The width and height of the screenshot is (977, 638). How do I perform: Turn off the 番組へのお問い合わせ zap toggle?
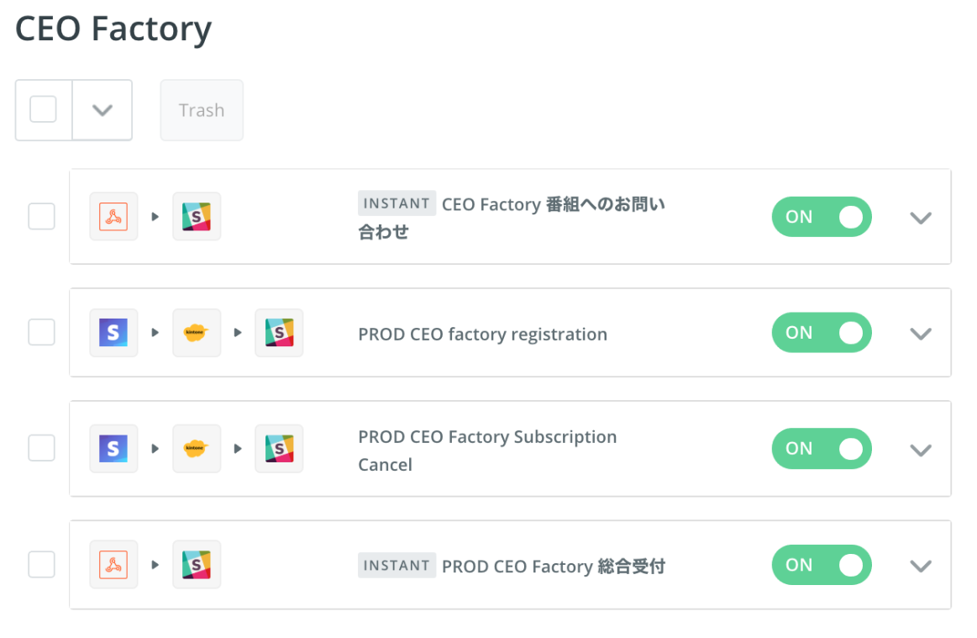(x=822, y=216)
